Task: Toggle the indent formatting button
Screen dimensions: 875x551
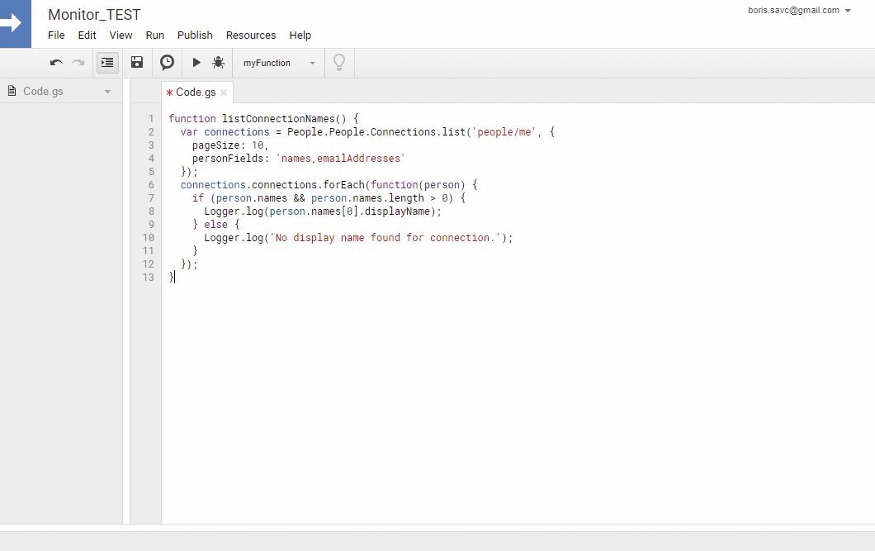Action: 107,63
